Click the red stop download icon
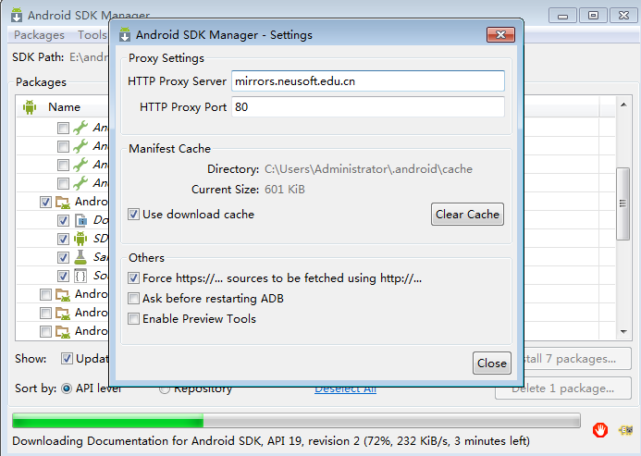Screen dimensions: 641x456 (x=600, y=430)
